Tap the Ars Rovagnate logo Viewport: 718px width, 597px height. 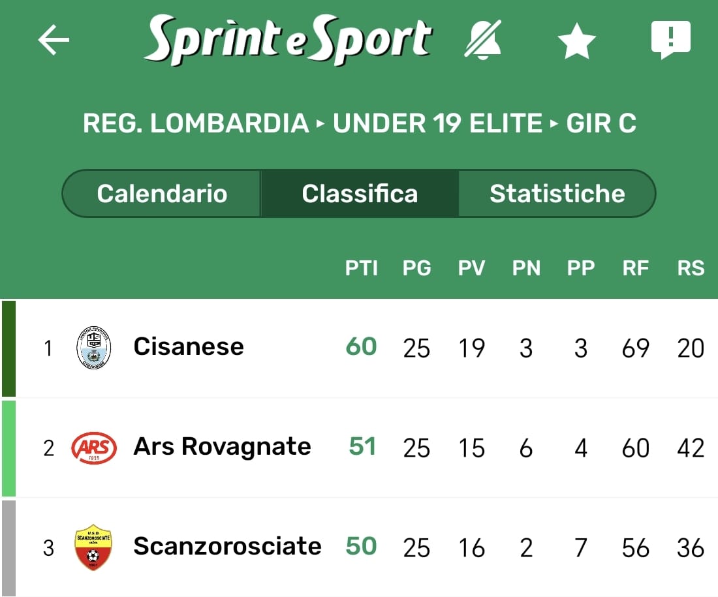point(94,448)
